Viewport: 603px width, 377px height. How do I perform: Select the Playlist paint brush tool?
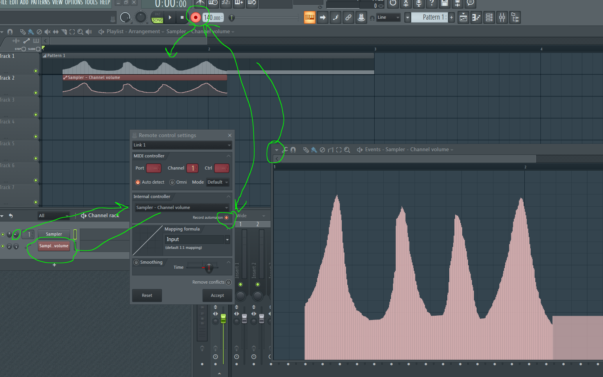(x=31, y=32)
